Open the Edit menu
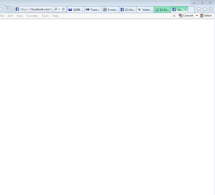The height and width of the screenshot is (195, 215). pos(10,16)
